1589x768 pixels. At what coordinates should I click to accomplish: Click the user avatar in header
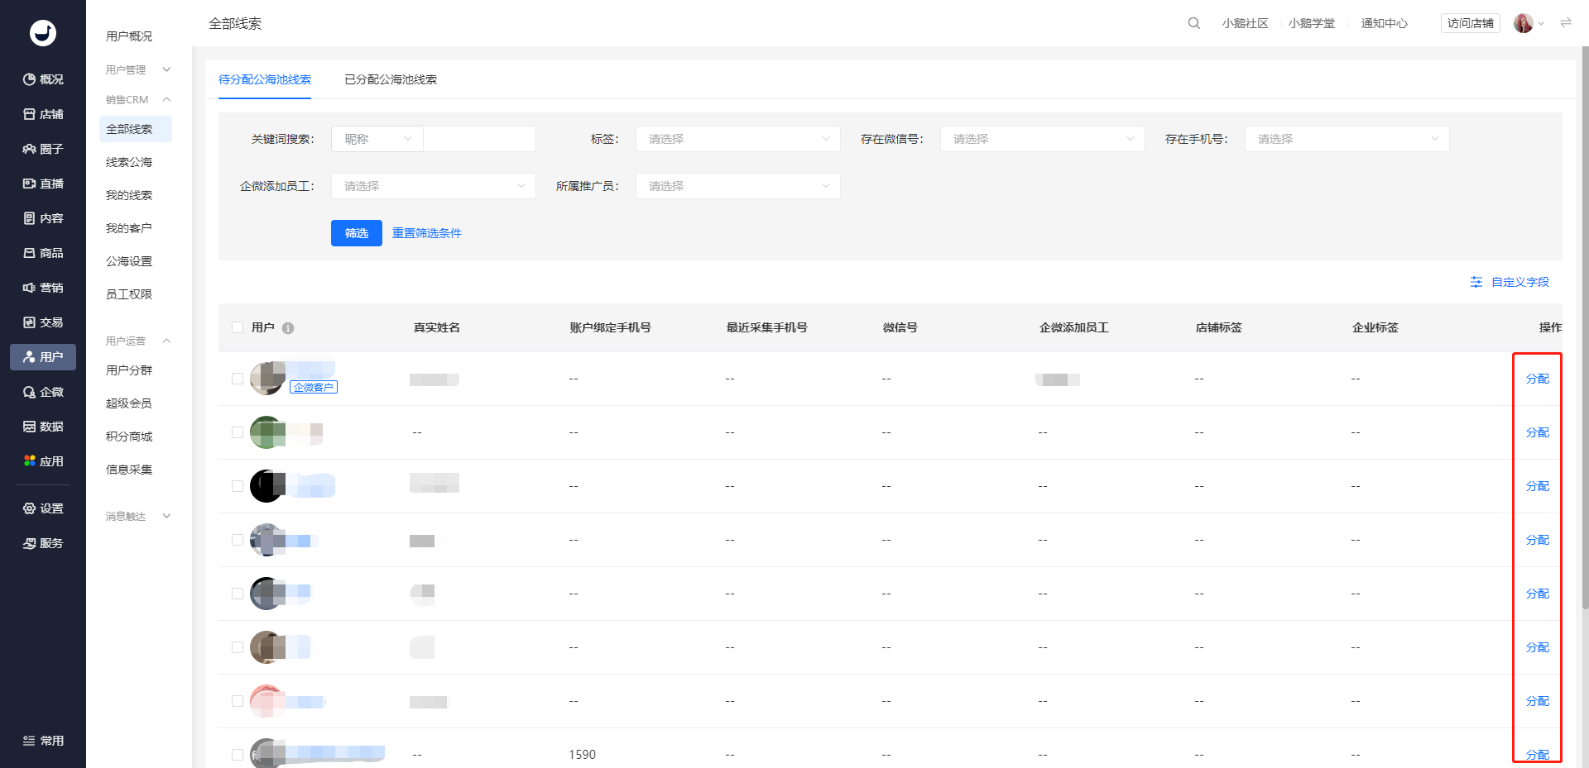pyautogui.click(x=1523, y=23)
